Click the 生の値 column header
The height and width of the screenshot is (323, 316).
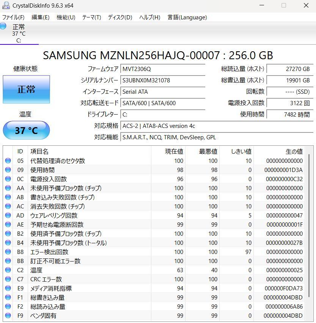click(279, 151)
